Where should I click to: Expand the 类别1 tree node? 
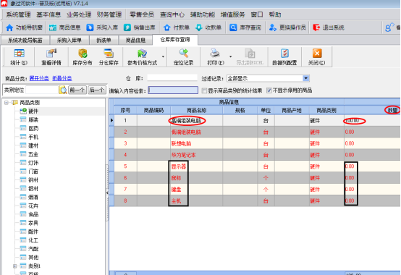tap(14, 266)
